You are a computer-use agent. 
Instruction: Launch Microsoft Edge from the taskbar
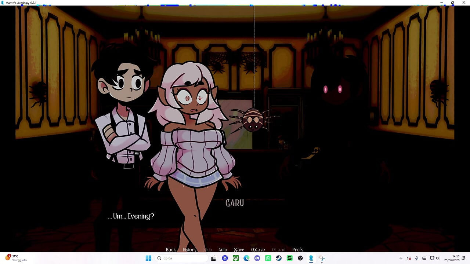pyautogui.click(x=246, y=258)
